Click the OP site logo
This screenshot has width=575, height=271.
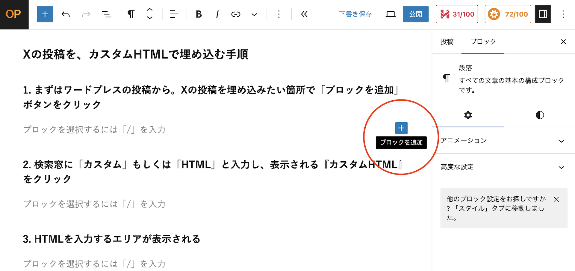tap(14, 14)
